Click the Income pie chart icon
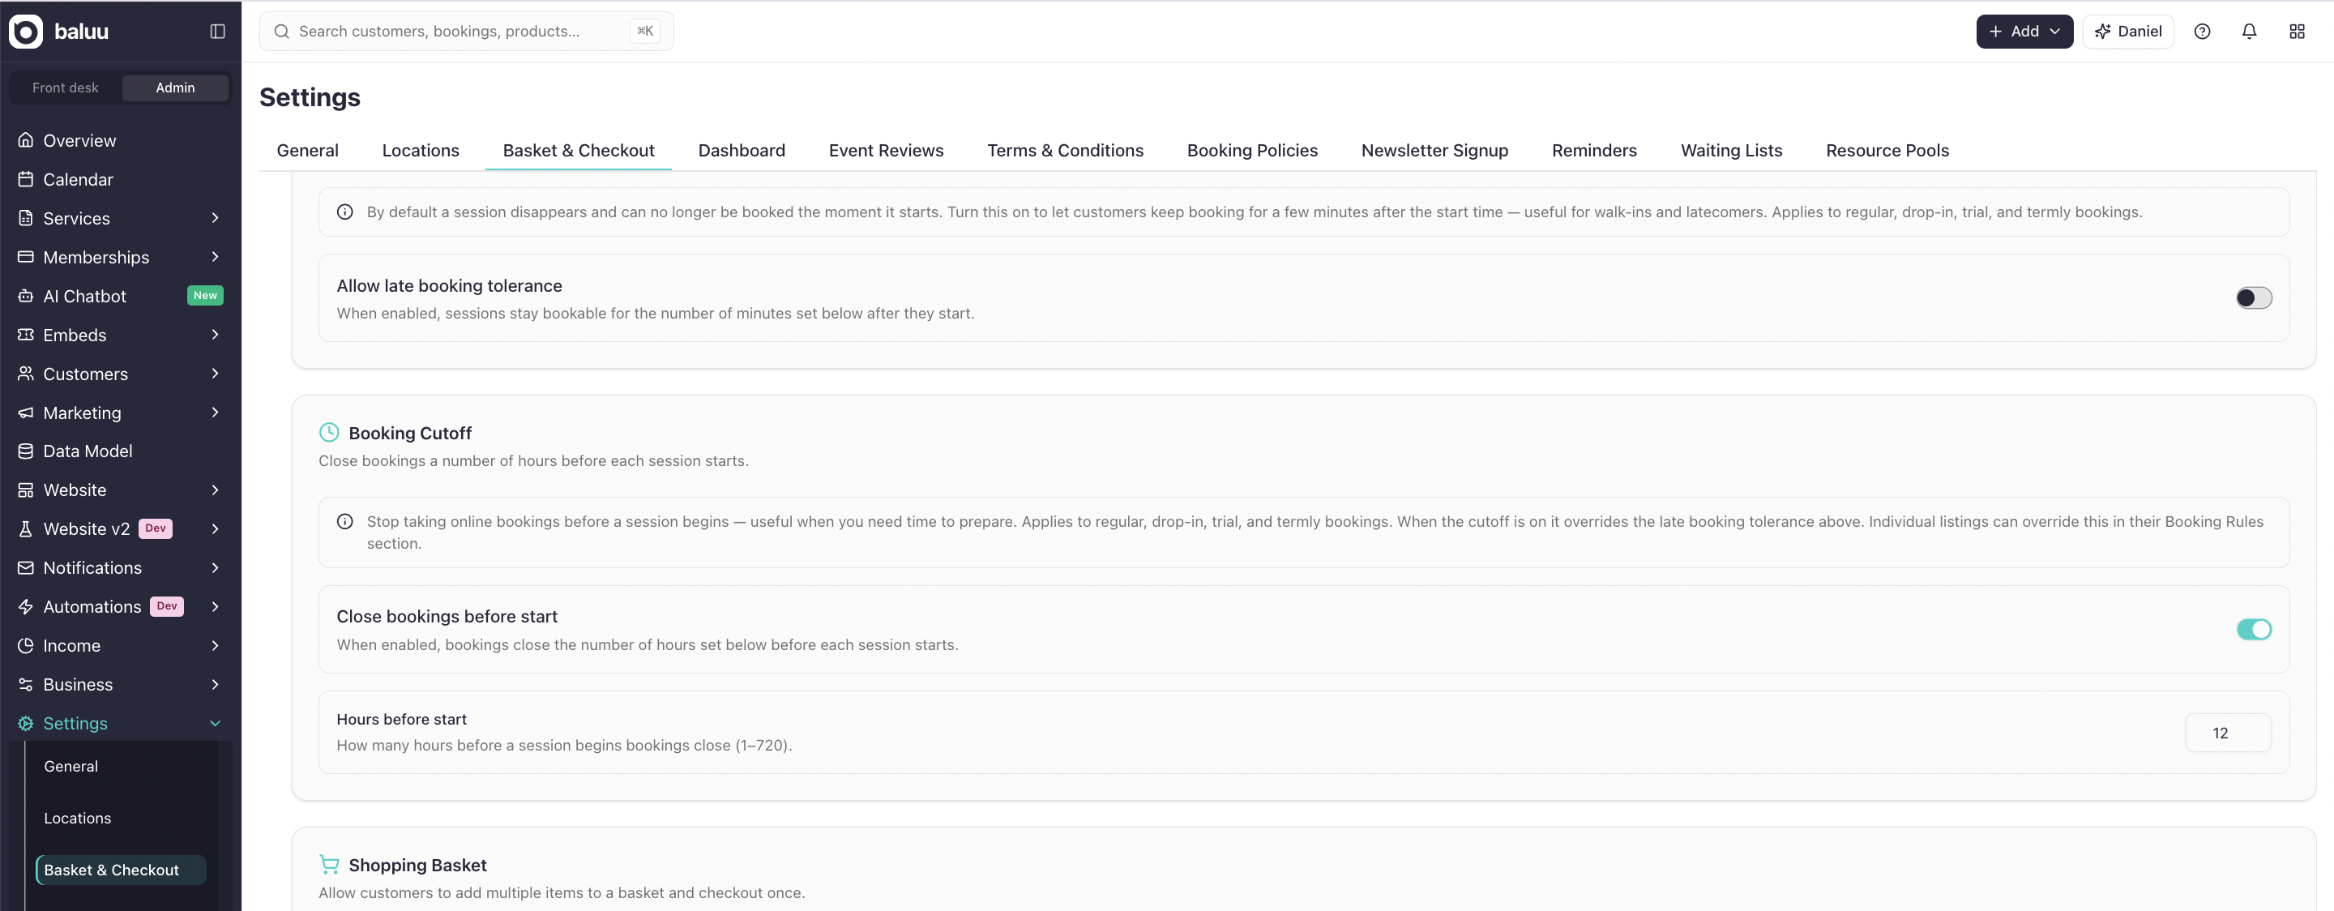The image size is (2334, 911). pos(25,645)
